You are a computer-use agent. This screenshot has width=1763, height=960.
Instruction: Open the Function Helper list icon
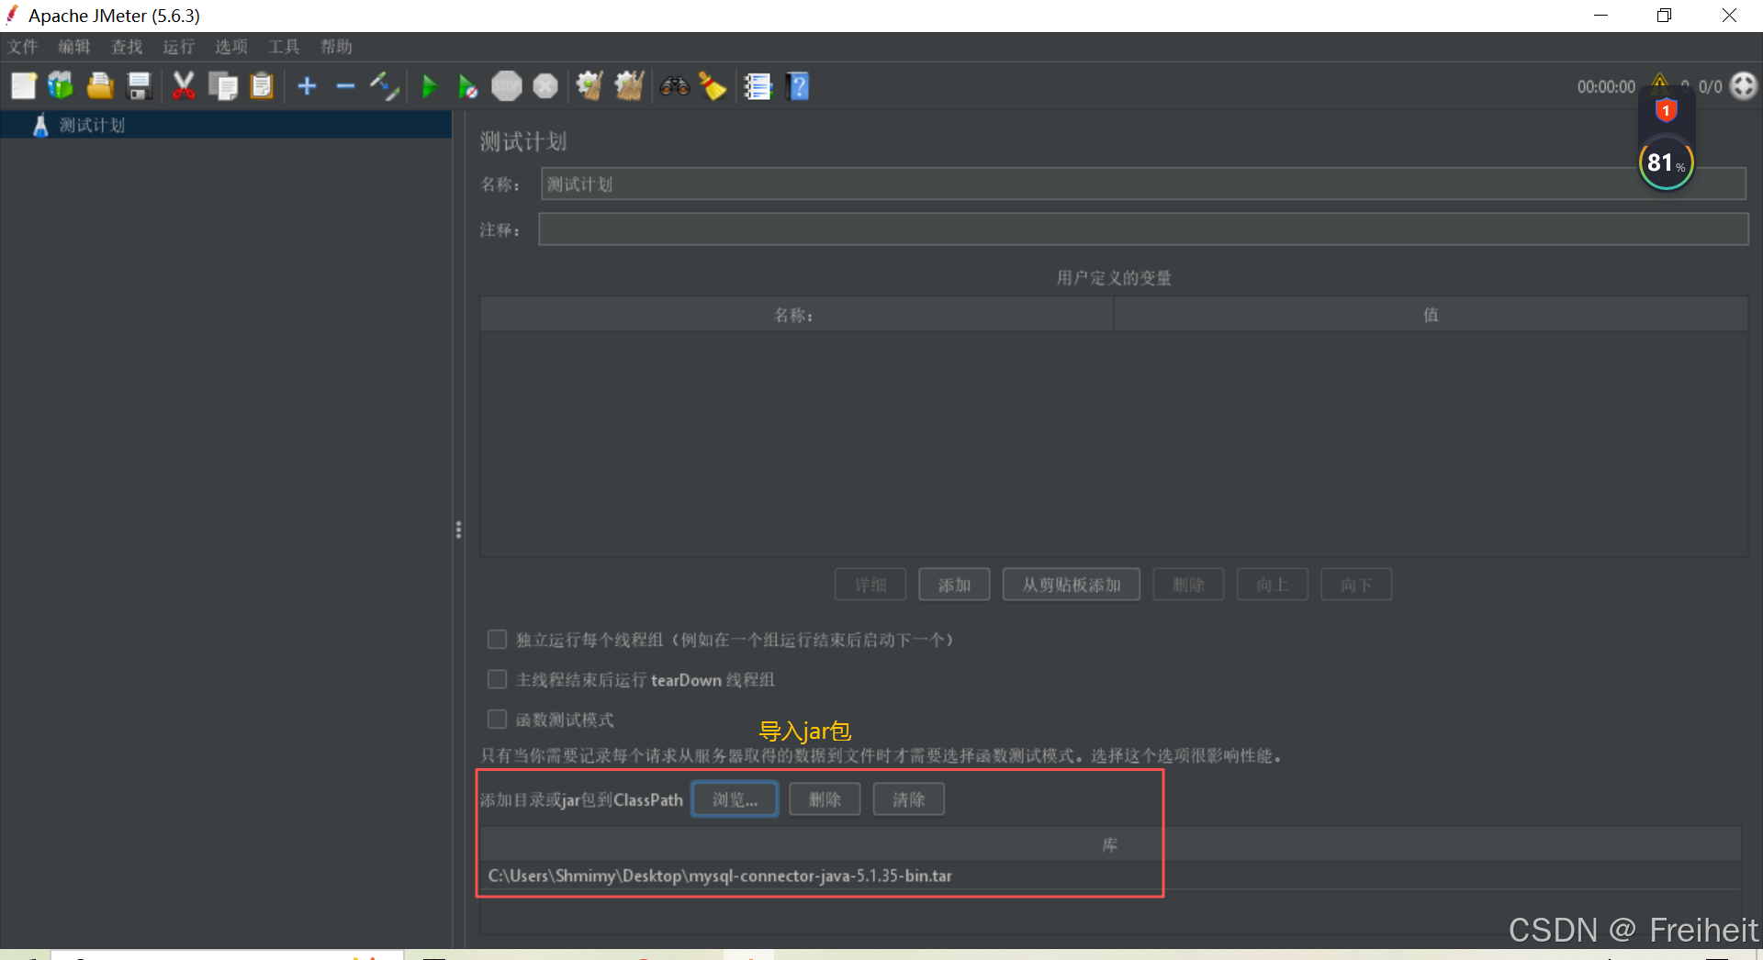758,86
